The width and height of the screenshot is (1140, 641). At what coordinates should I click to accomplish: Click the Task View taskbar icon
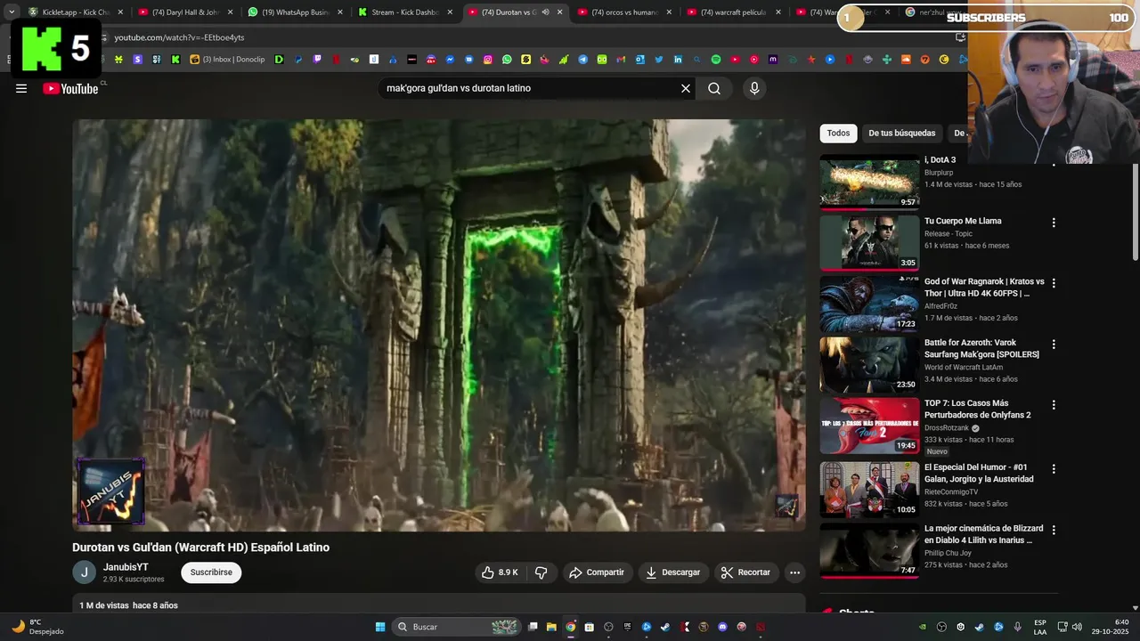click(x=533, y=627)
